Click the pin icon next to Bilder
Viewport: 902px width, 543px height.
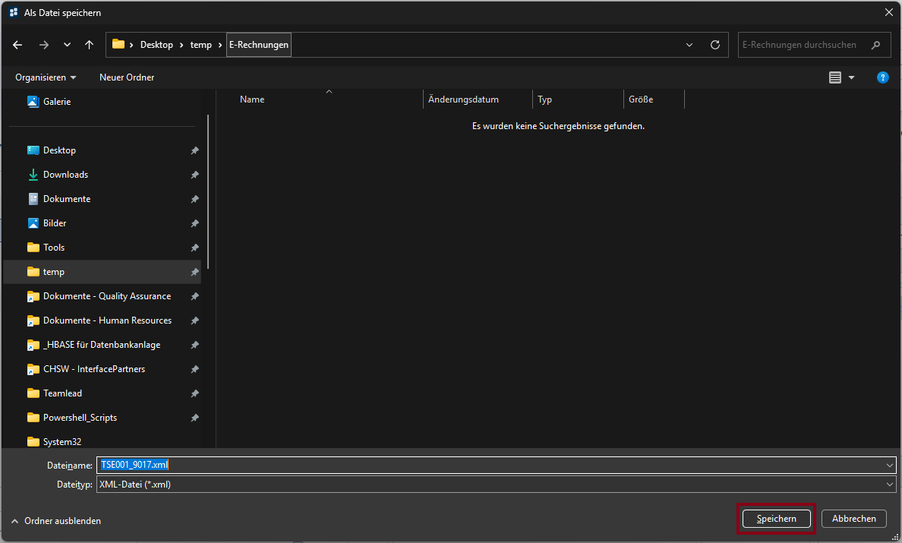[195, 223]
